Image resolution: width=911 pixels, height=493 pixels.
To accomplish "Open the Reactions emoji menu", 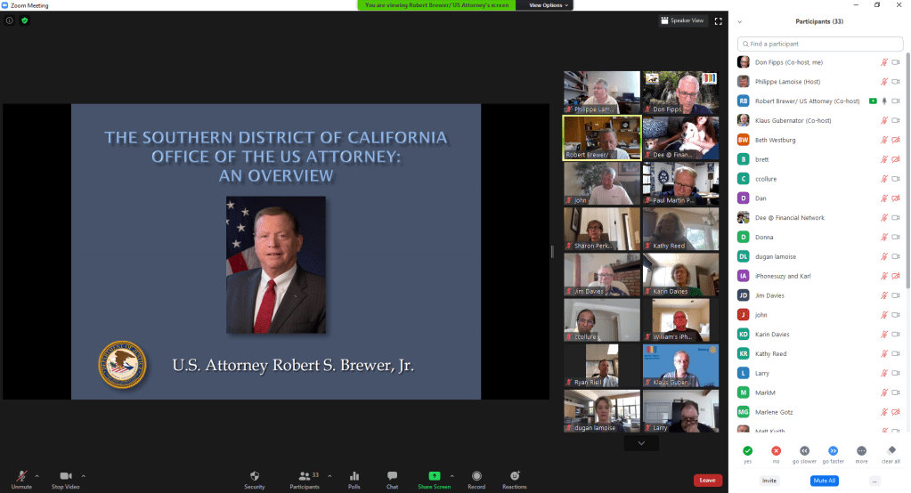I will coord(514,476).
